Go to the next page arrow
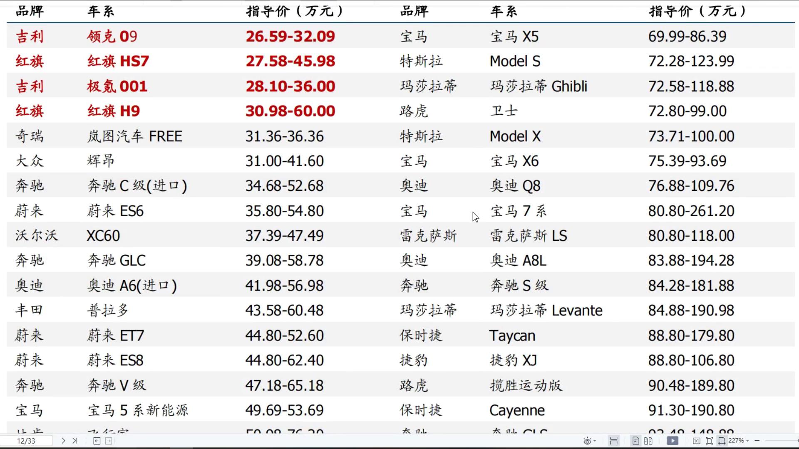 pos(63,441)
